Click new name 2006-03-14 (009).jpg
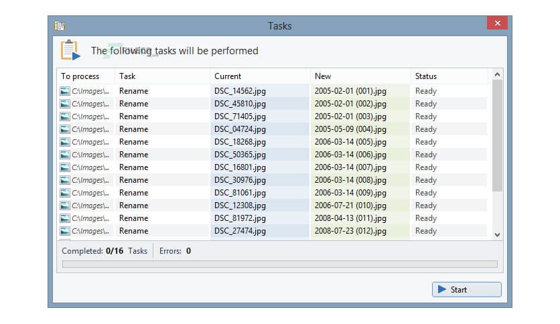Screen dimensions: 560x324 click(x=350, y=193)
